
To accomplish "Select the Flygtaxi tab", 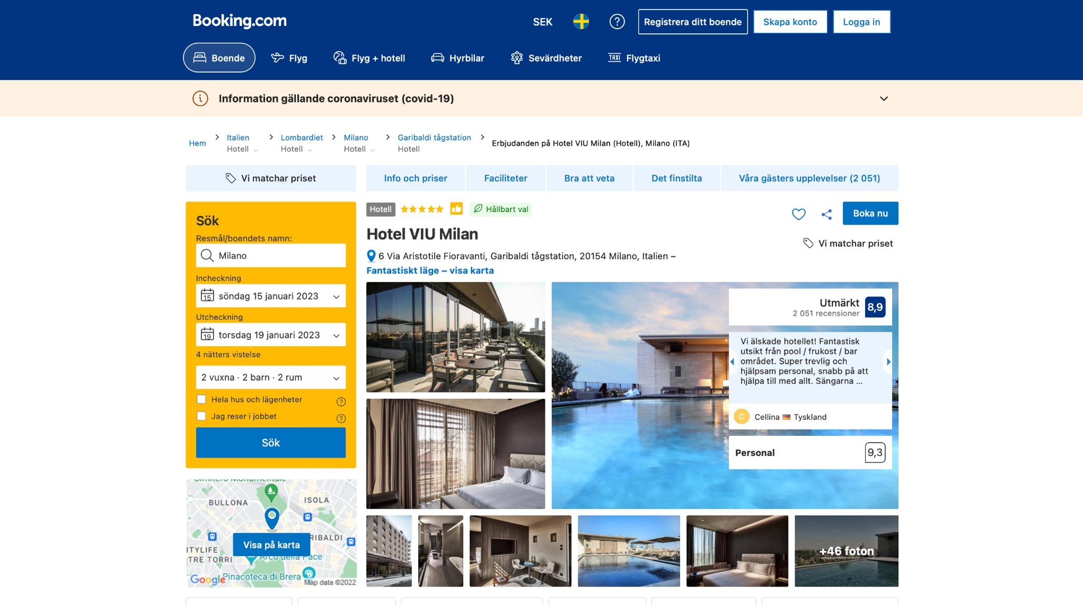I will tap(634, 58).
